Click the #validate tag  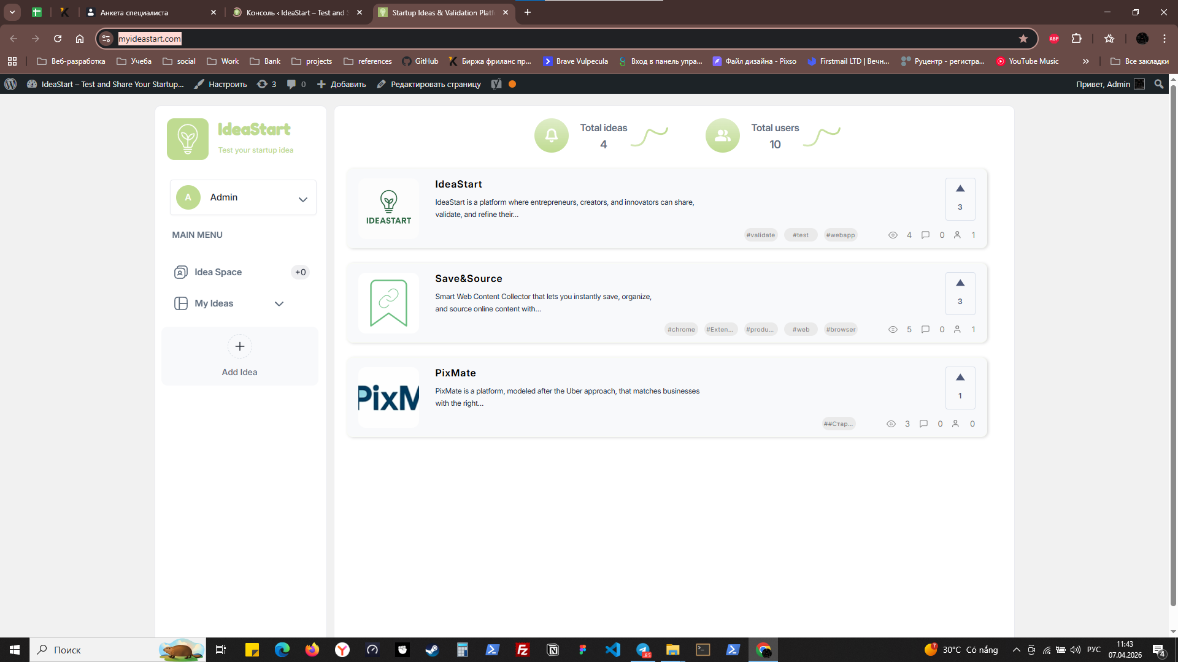[760, 235]
